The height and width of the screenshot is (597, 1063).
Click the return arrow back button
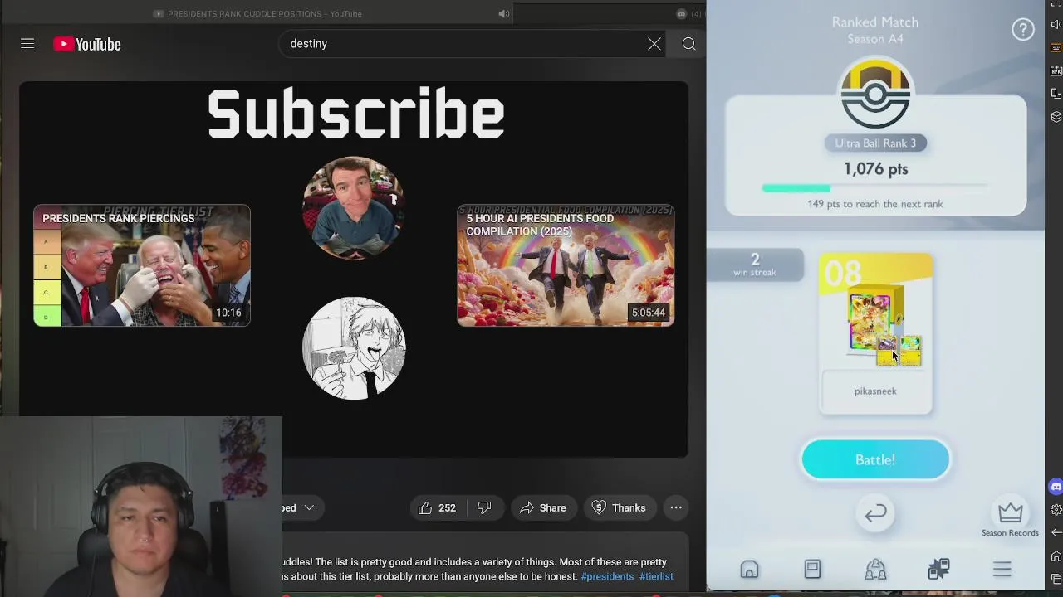click(875, 513)
